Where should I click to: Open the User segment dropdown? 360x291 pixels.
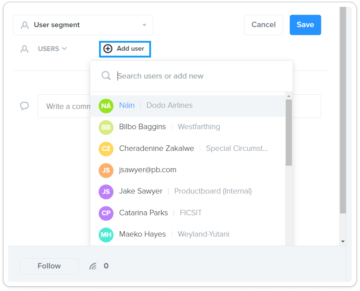tap(83, 25)
